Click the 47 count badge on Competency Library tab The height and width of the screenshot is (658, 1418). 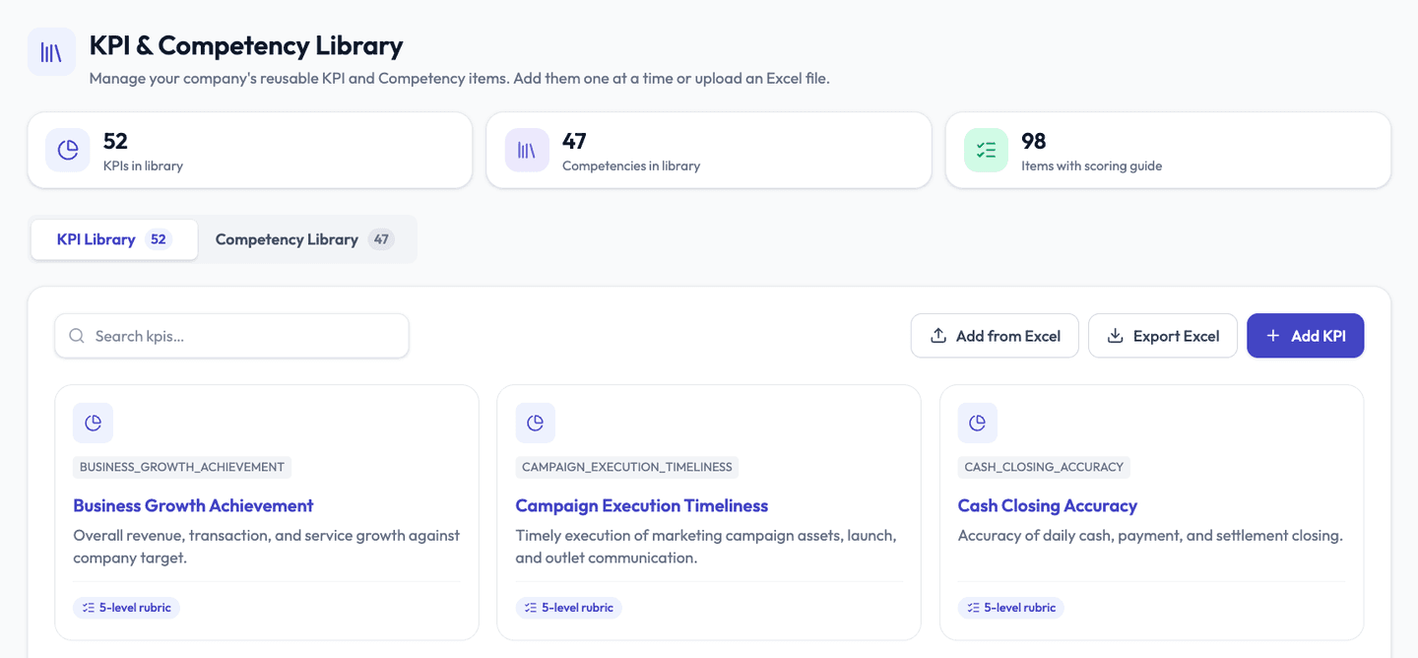click(381, 239)
